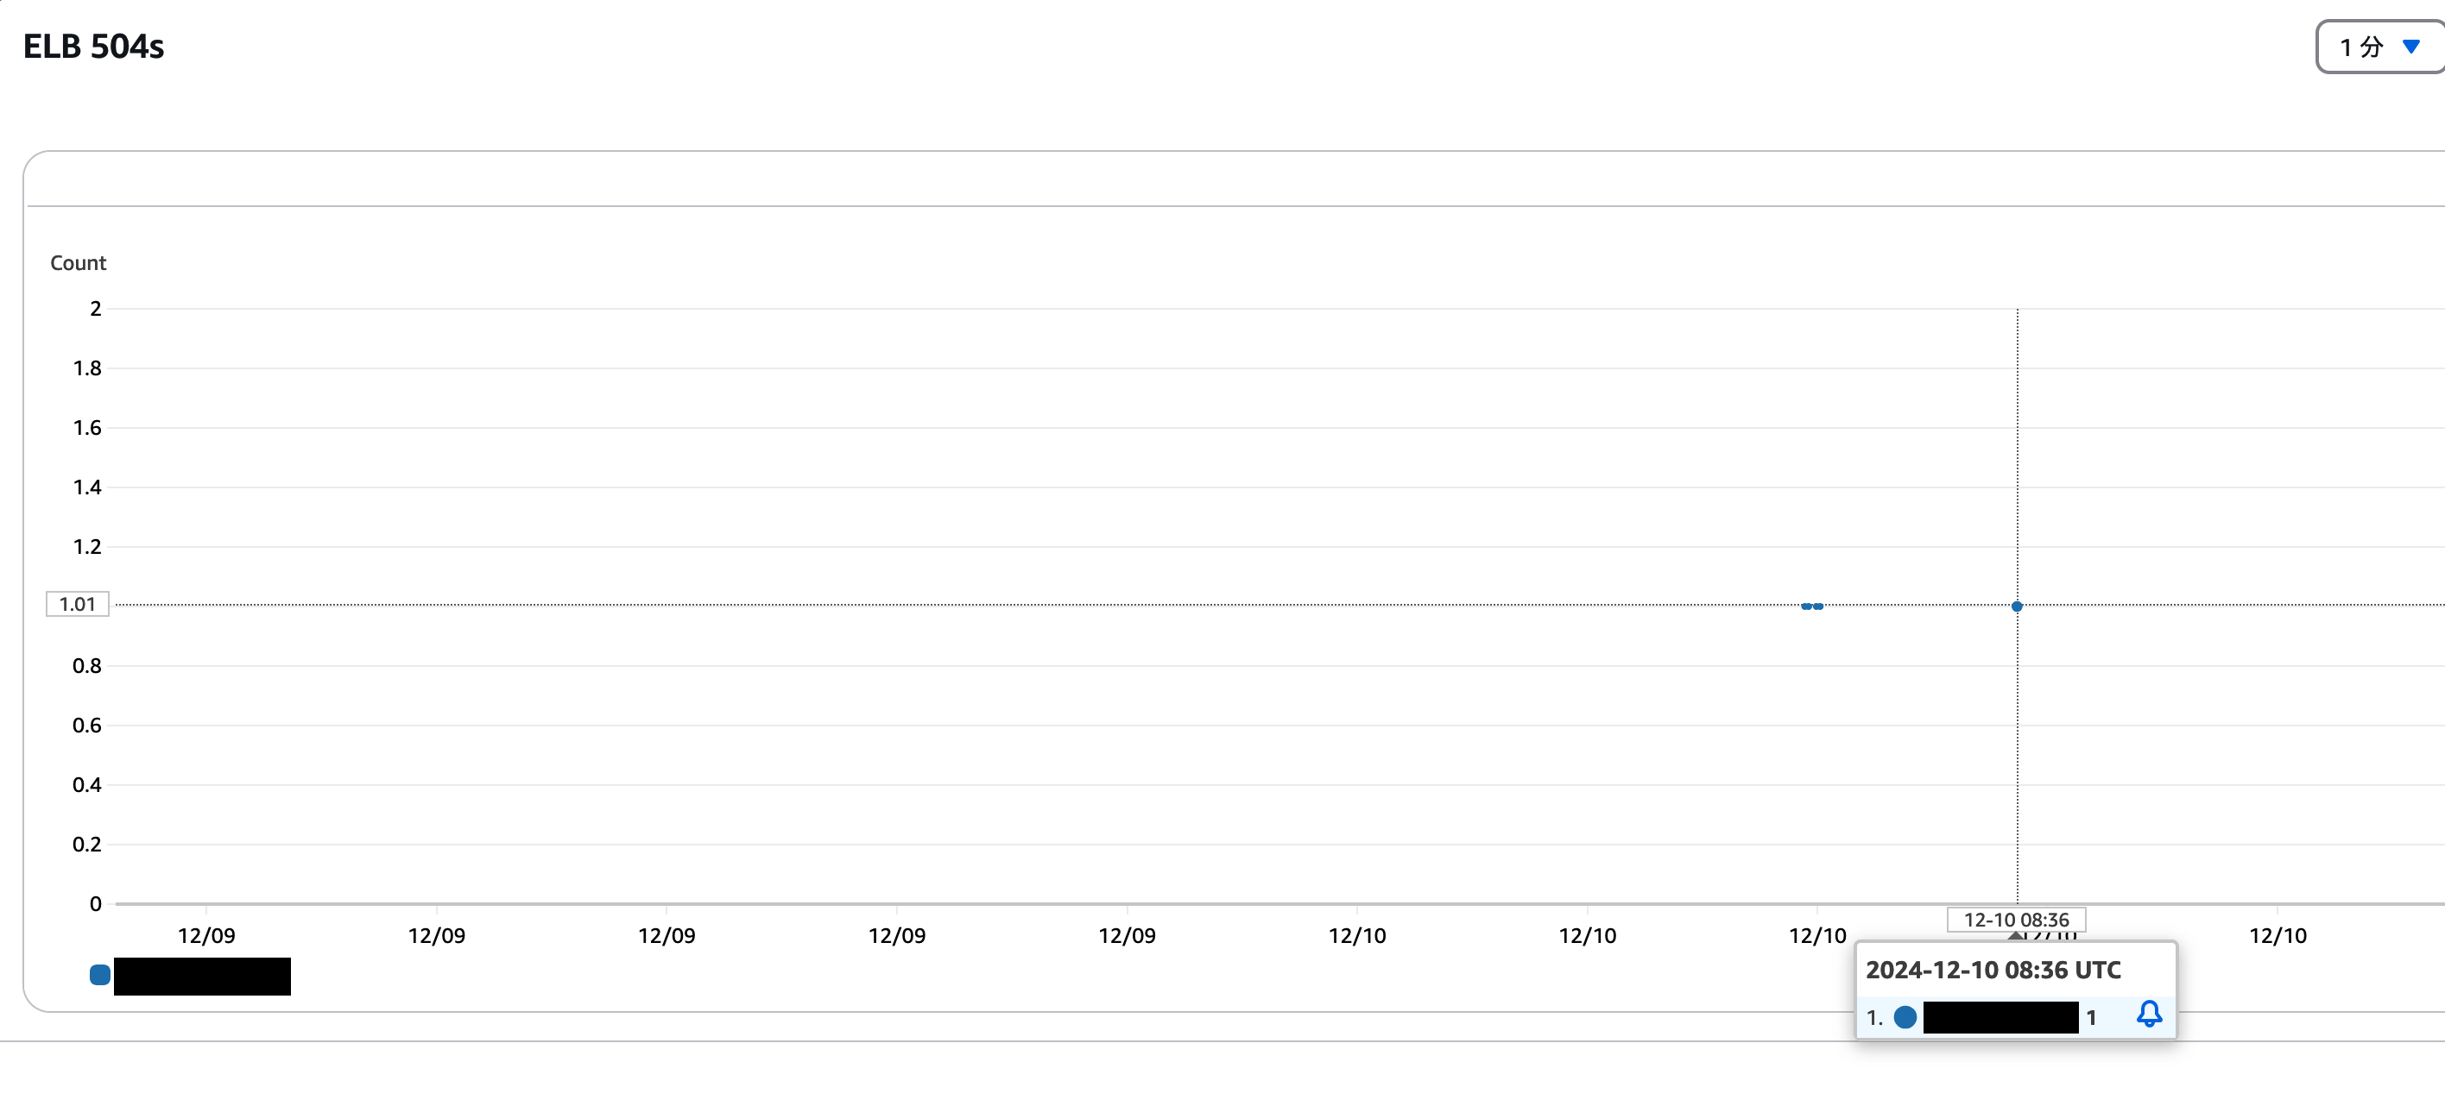Click the value 1 in the tooltip row

coord(2091,1018)
